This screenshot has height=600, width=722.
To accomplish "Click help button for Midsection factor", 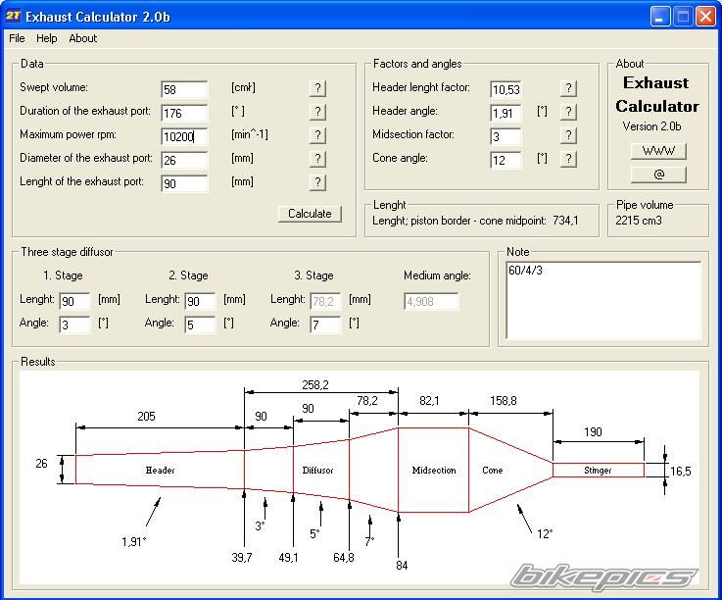I will pyautogui.click(x=568, y=135).
